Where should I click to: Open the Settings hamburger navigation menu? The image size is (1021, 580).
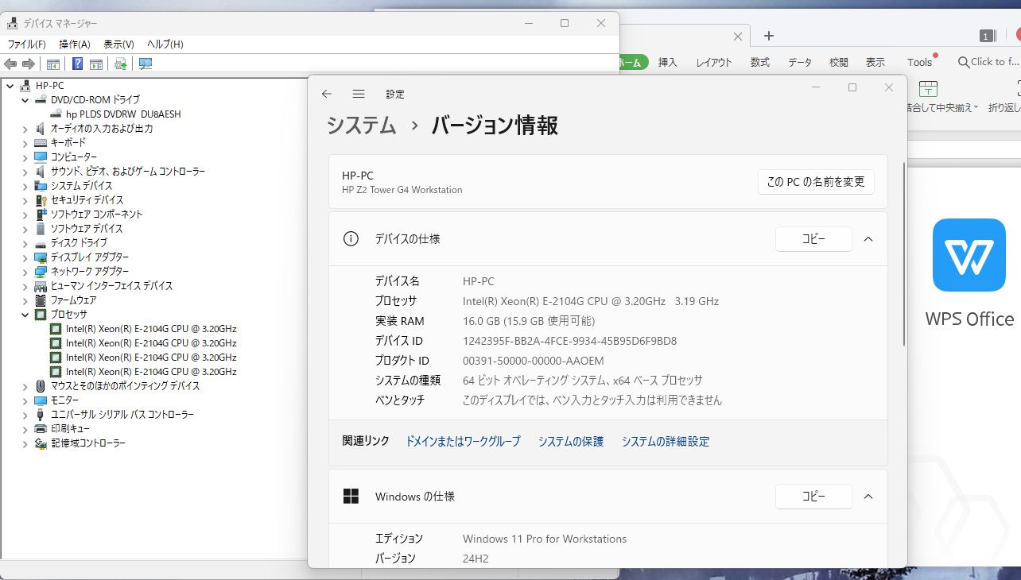pyautogui.click(x=359, y=94)
